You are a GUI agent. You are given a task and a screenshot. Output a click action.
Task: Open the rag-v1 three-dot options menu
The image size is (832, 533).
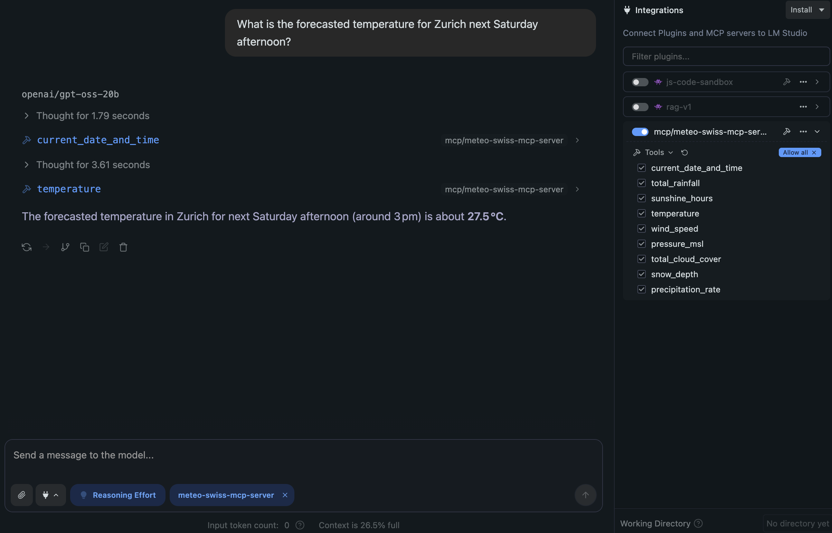click(x=803, y=107)
